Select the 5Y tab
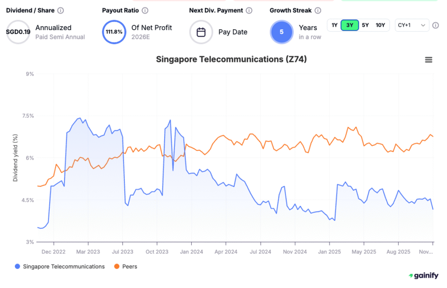 coord(365,25)
